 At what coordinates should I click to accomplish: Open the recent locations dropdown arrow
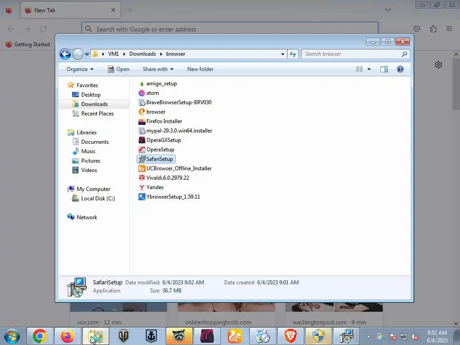tap(87, 54)
